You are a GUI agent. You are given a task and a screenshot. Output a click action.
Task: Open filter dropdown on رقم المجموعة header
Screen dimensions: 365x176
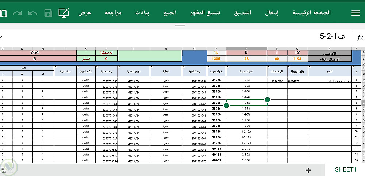(x=208, y=67)
